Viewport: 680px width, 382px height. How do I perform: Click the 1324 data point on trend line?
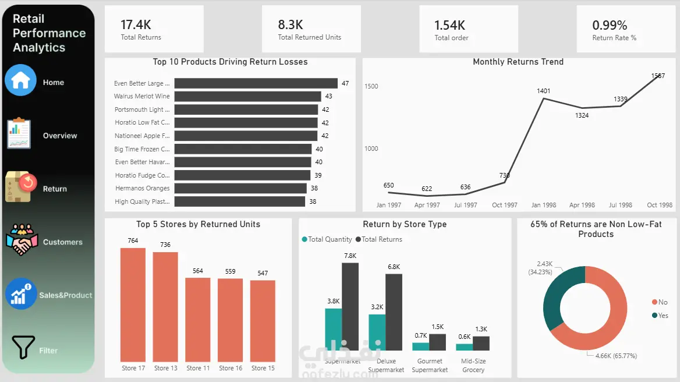pos(582,108)
